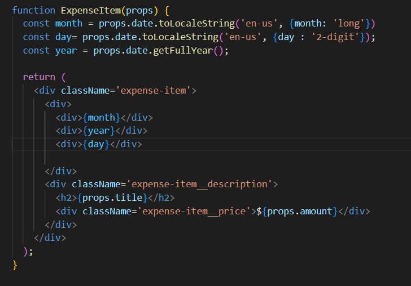The width and height of the screenshot is (411, 286).
Task: Click the function name ExpenseItem
Action: 91,11
